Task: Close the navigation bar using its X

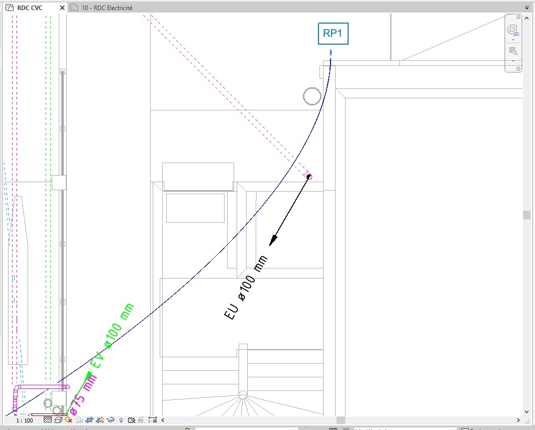Action: pyautogui.click(x=518, y=17)
